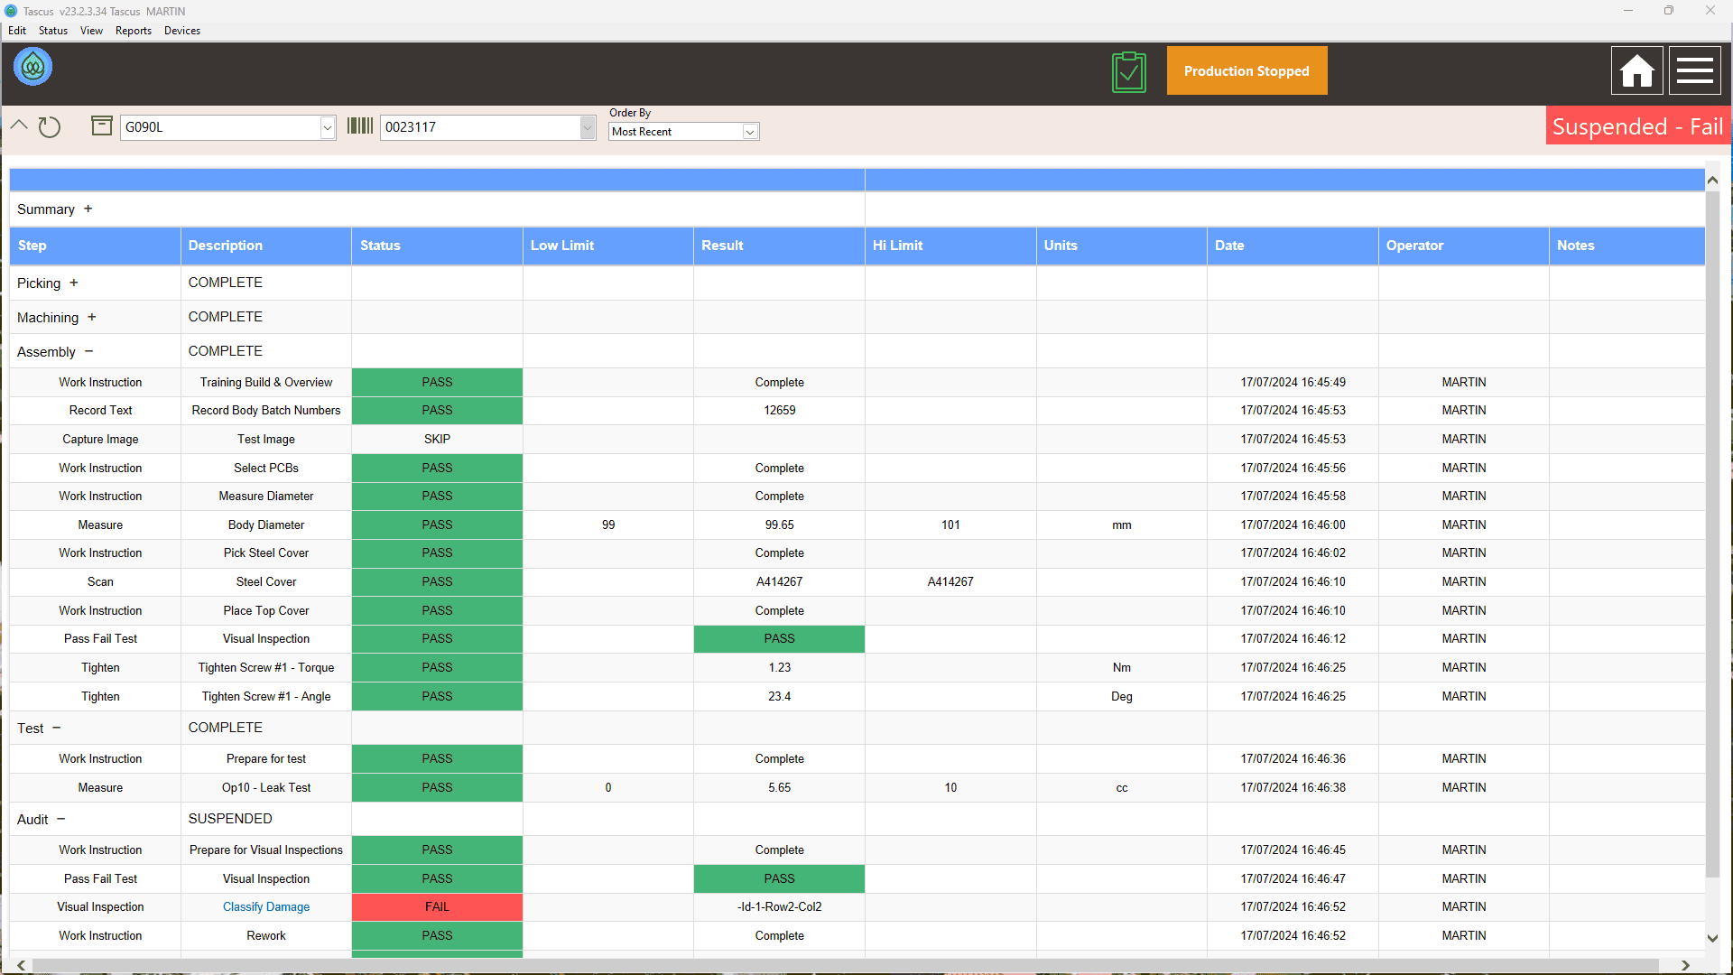Screen dimensions: 1733x975
Task: Click the Production Stopped button
Action: coord(1246,70)
